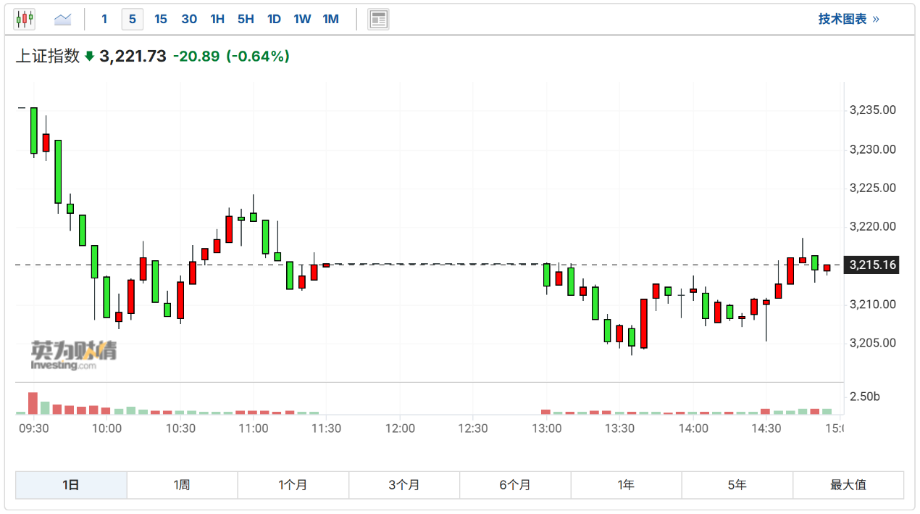920x514 pixels.
Task: Select the 1周 range tab
Action: coord(182,485)
